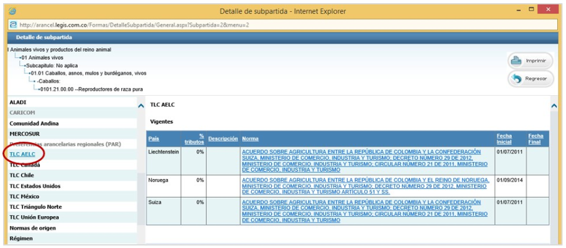Sort by % tributos column header
Viewport: 566px width, 248px height.
[x=194, y=139]
